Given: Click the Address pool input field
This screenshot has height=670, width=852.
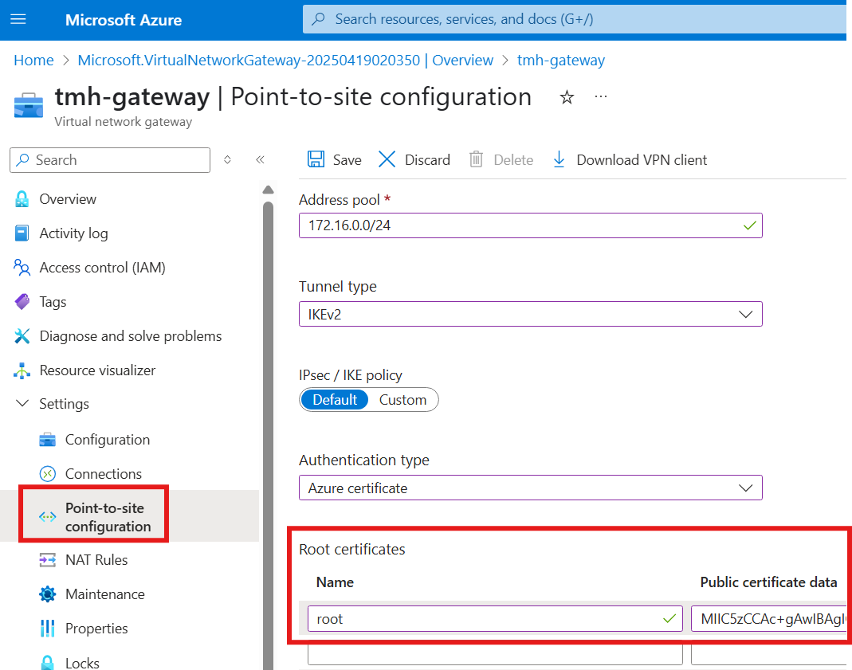Looking at the screenshot, I should (x=530, y=225).
